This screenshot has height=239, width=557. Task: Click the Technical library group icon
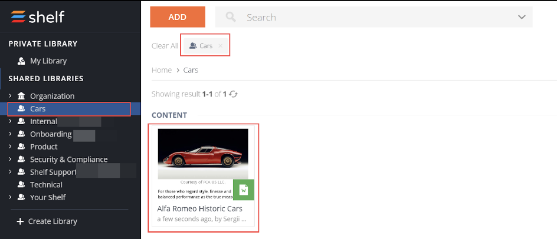click(21, 185)
